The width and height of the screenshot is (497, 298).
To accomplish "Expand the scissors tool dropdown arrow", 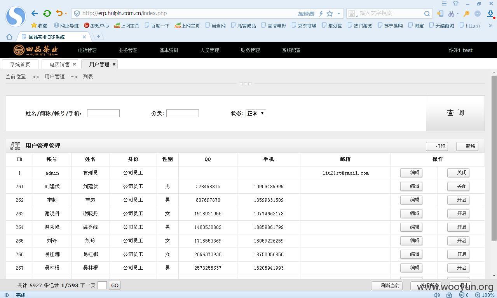I will [458, 14].
